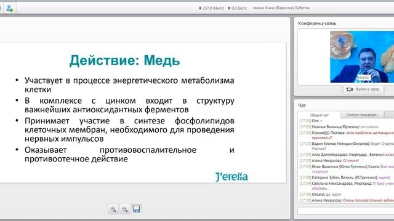The height and width of the screenshot is (221, 394).
Task: Click the Алла Долгобородова Энергодар chat message
Action: click(x=347, y=155)
